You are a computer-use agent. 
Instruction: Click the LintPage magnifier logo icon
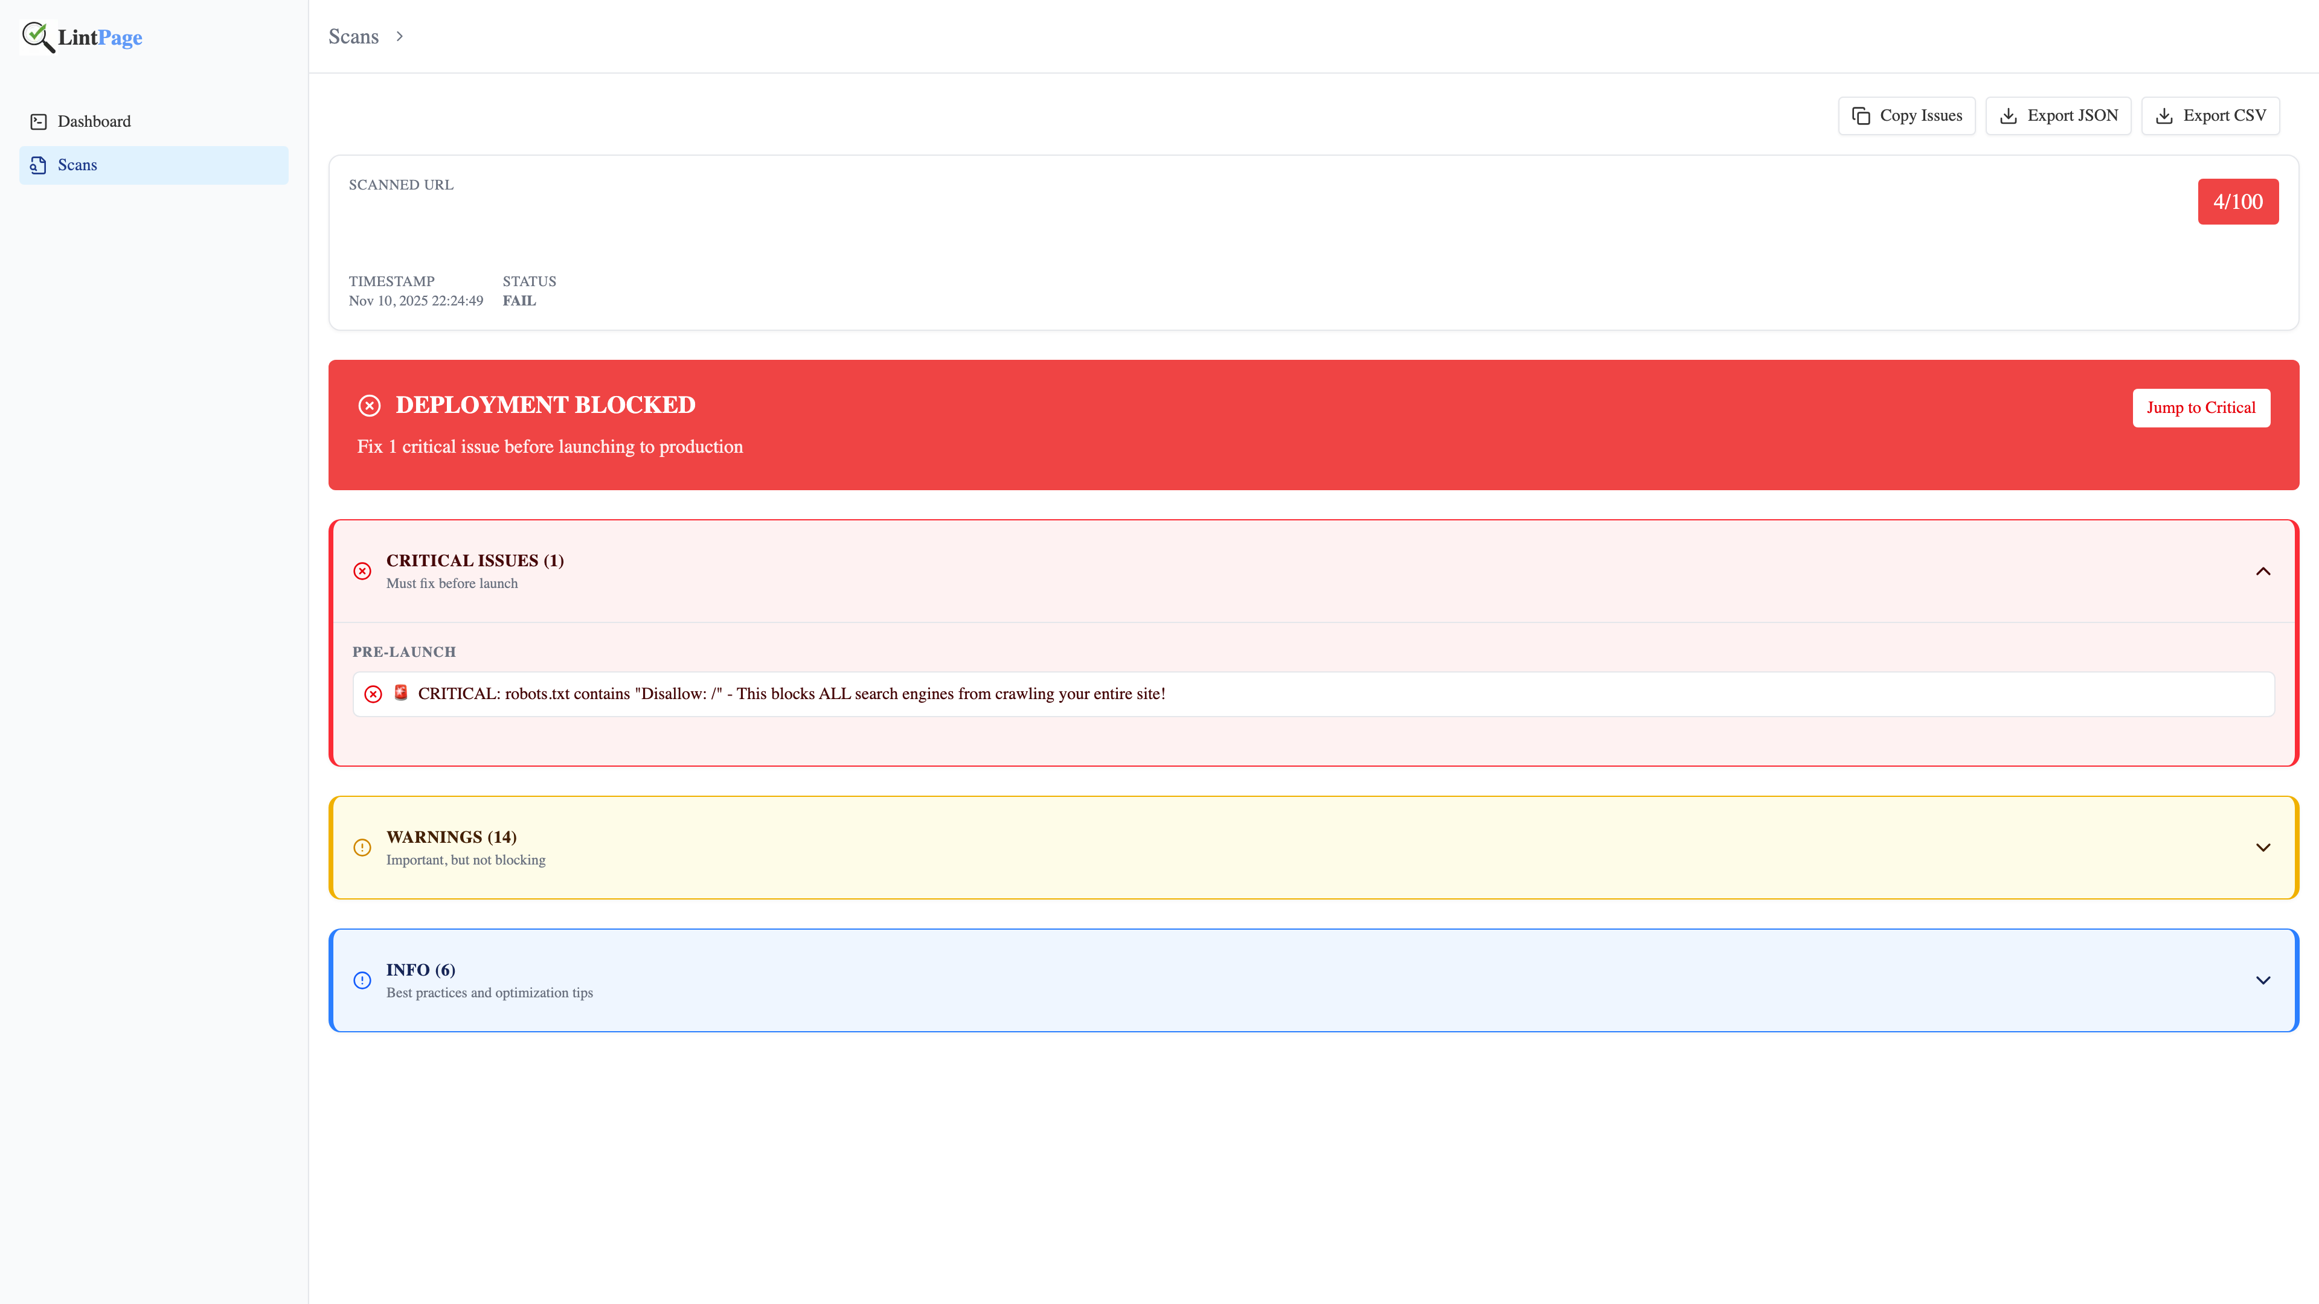coord(38,37)
